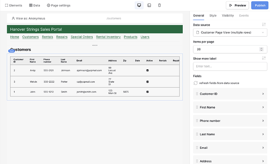Switch to the Visibility tab
Viewport: 270px width, 164px height.
(228, 16)
